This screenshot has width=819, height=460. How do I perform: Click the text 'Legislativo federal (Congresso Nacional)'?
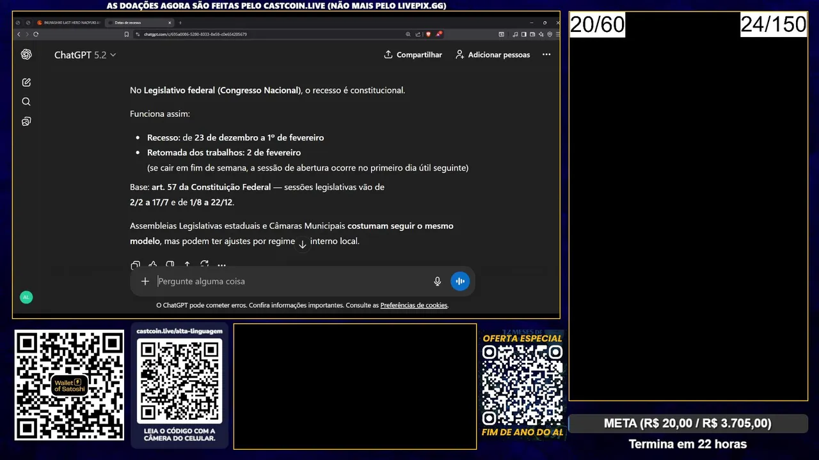point(222,90)
